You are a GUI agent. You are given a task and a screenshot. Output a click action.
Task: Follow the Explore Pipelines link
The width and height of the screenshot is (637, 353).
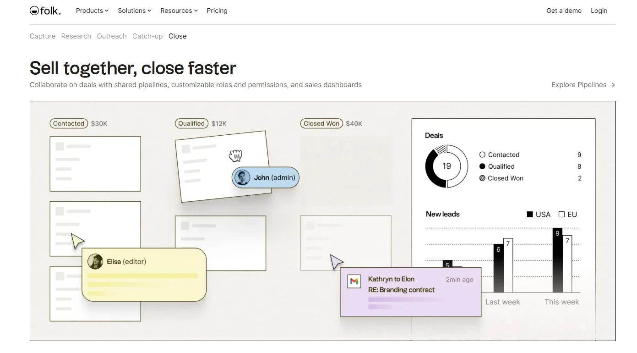pos(583,85)
